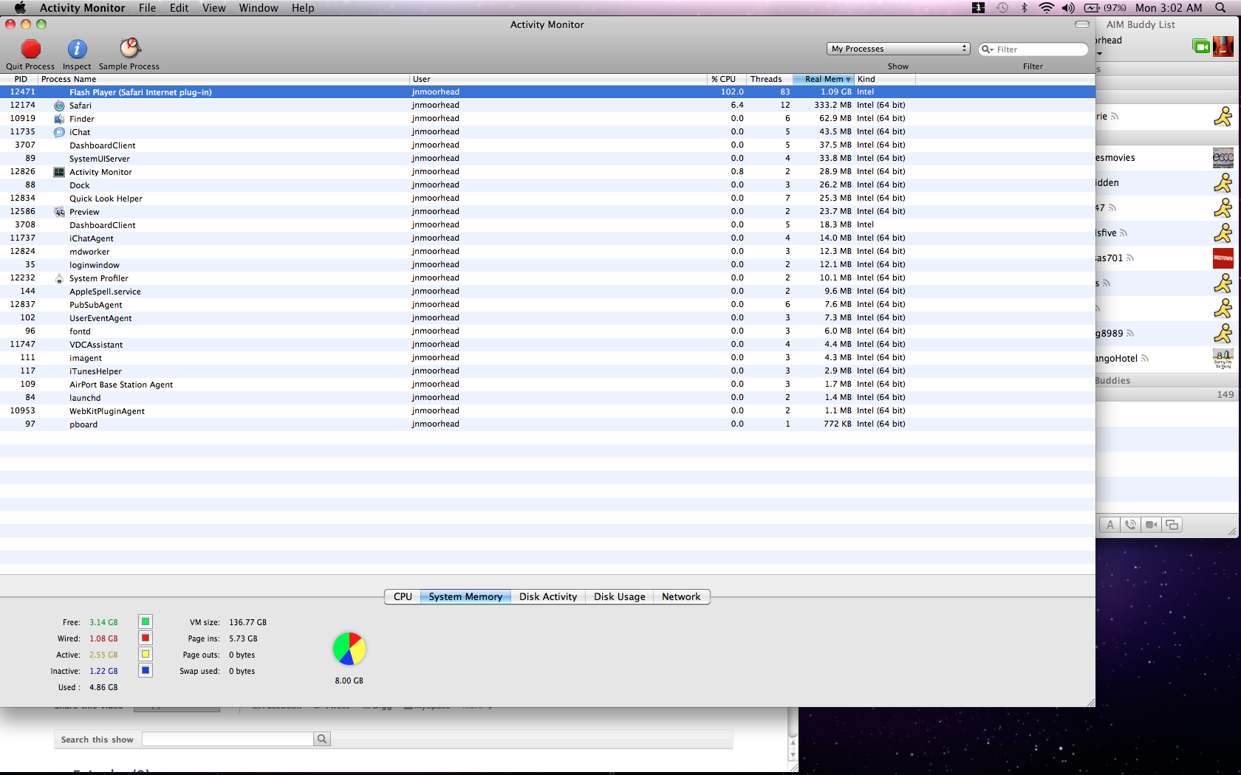This screenshot has height=775, width=1241.
Task: Click the search magnifier button in browser window
Action: [322, 739]
